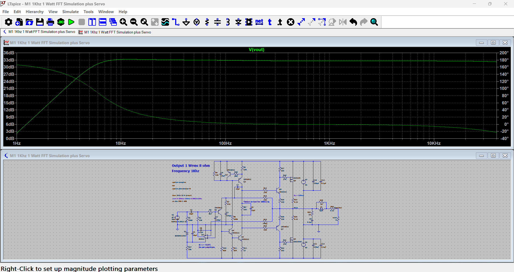Click the Open file folder icon
Image resolution: width=514 pixels, height=272 pixels.
[x=29, y=22]
